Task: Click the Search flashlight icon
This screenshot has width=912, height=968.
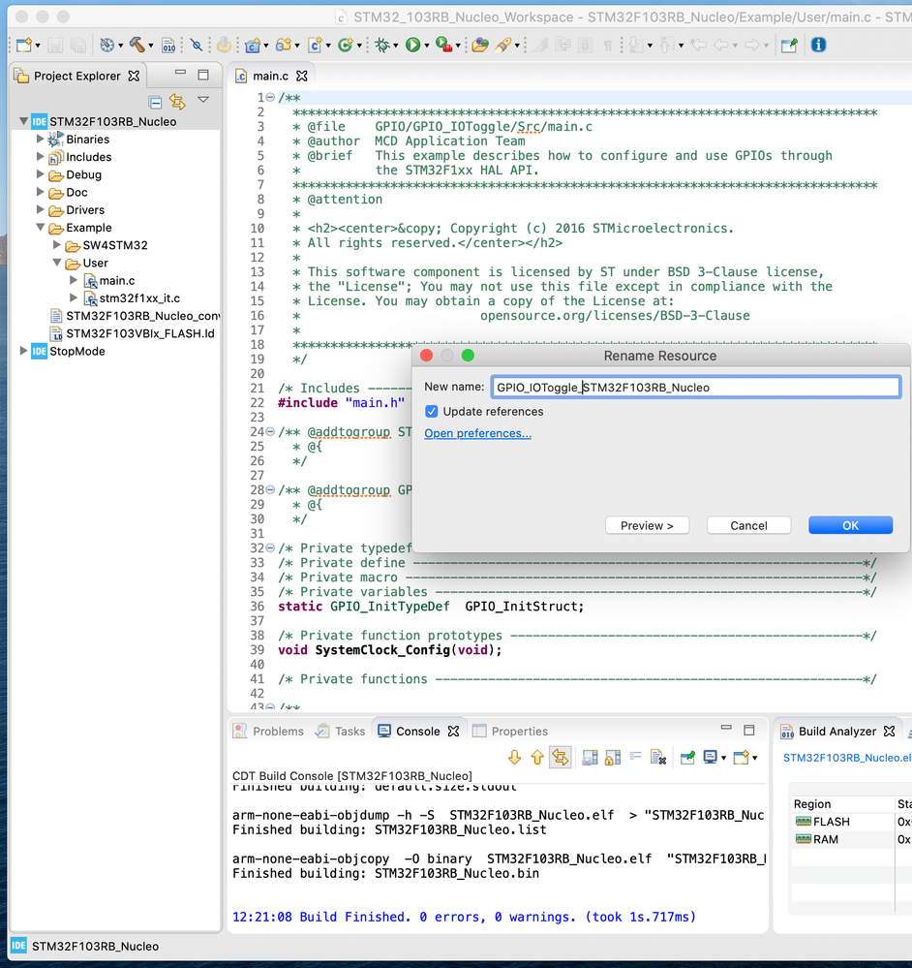Action: (x=503, y=46)
